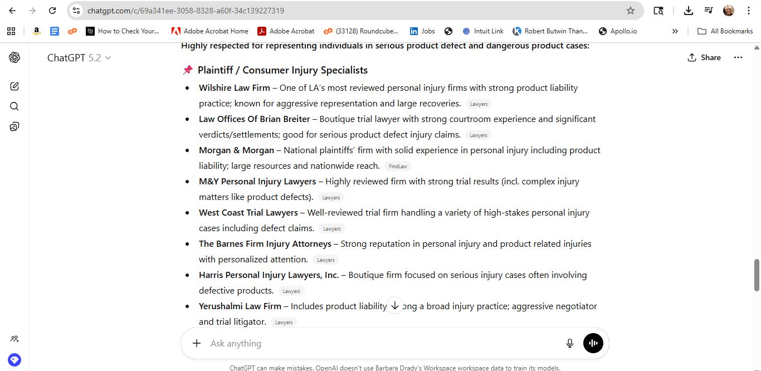
Task: Start dictation with microphone
Action: tap(569, 343)
